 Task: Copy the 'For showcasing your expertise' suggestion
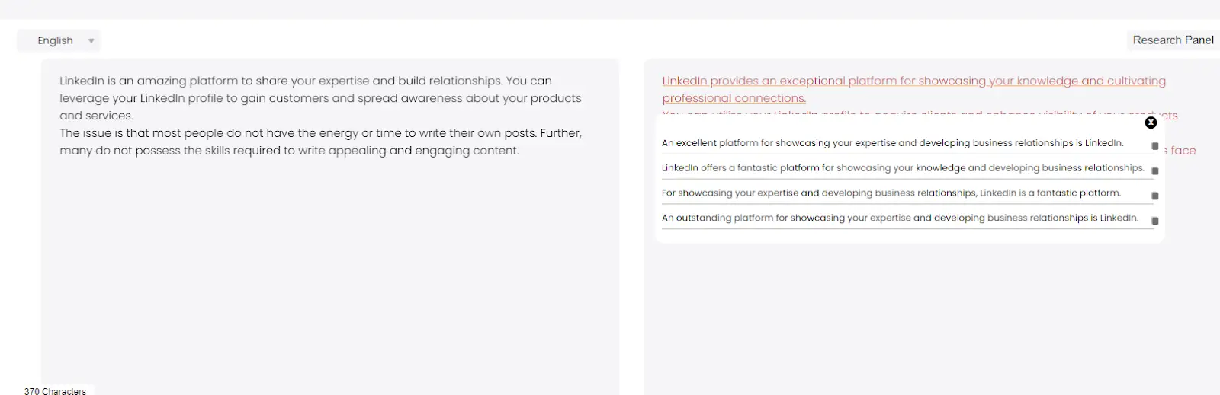coord(1154,196)
